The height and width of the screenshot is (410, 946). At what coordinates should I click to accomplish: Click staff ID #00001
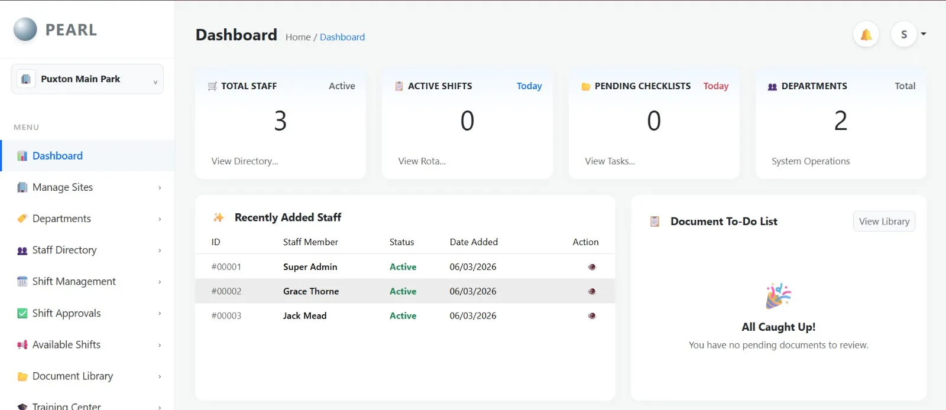(x=226, y=267)
